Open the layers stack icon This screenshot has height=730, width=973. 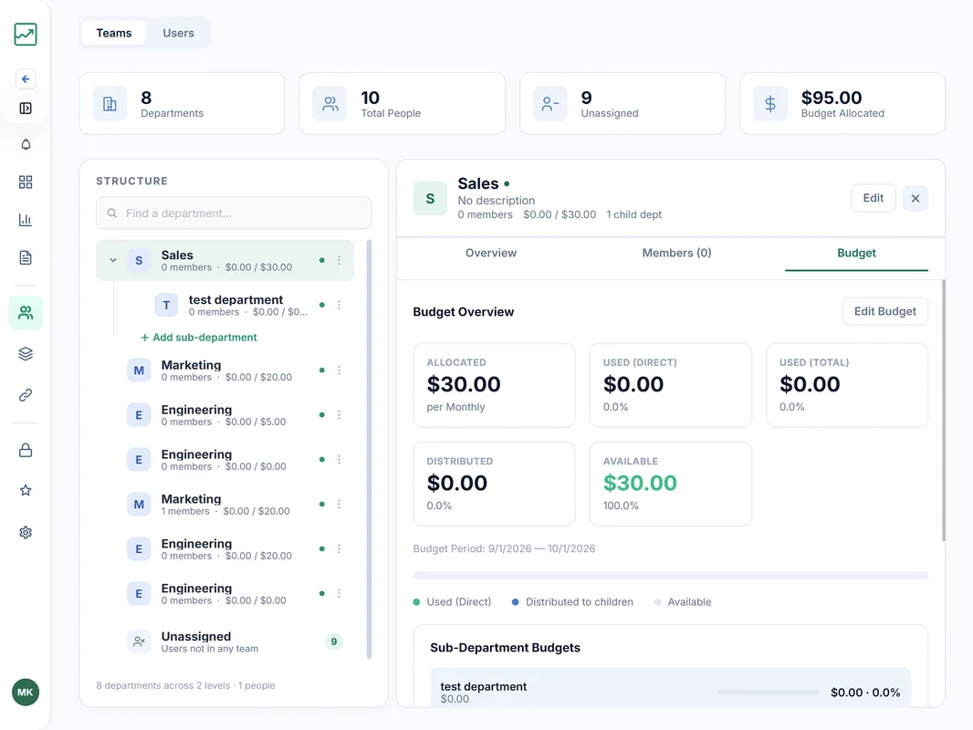26,353
